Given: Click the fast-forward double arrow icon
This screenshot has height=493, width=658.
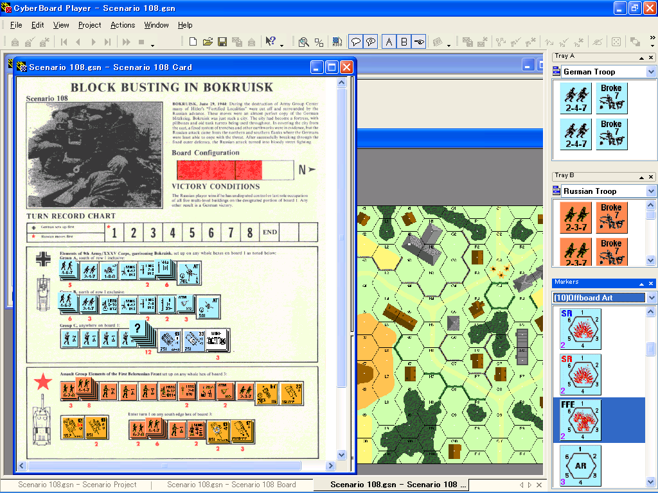Looking at the screenshot, I should tap(127, 42).
